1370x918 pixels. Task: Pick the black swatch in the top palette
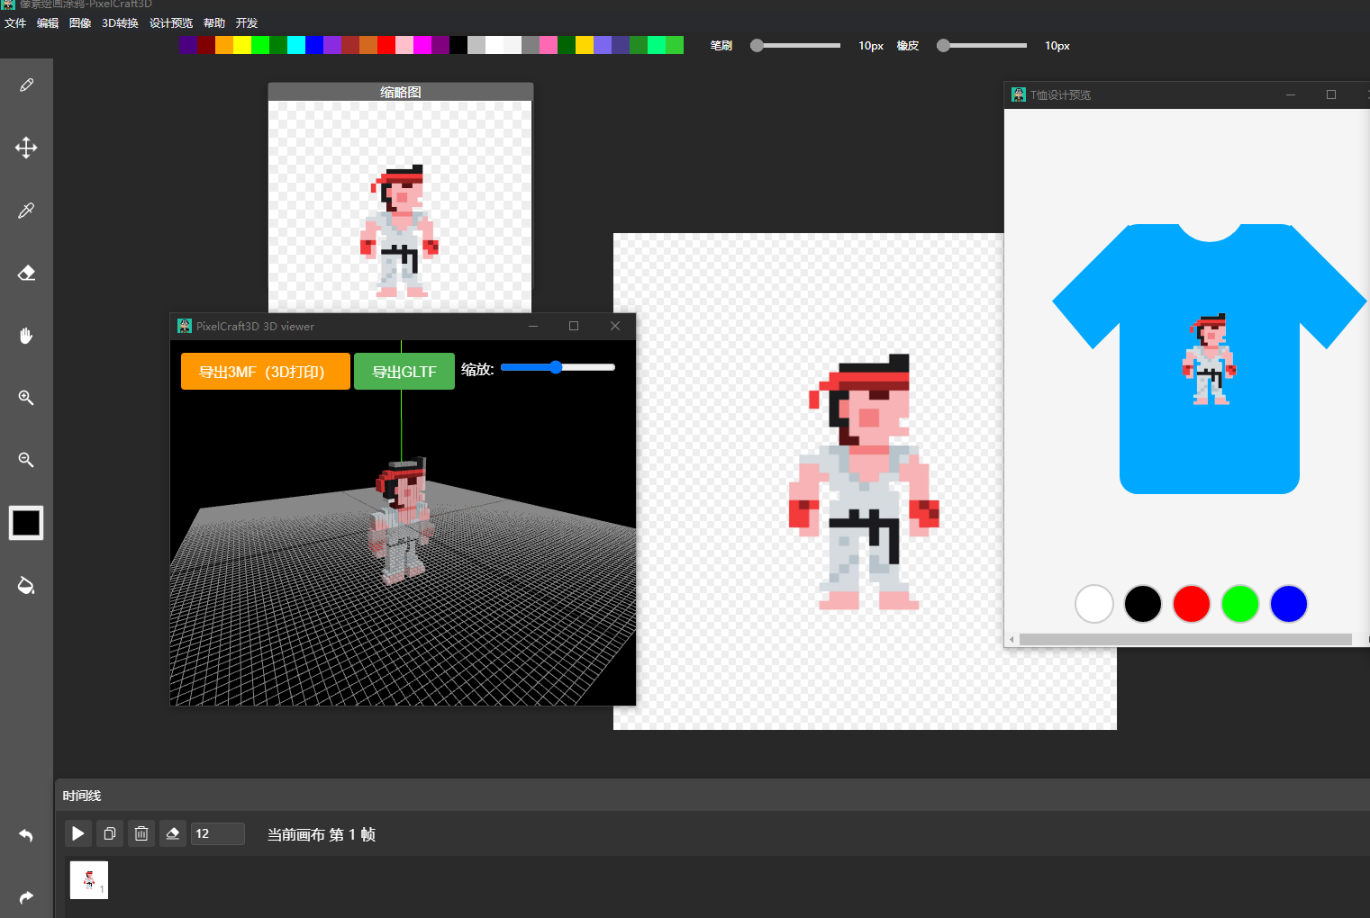(458, 45)
